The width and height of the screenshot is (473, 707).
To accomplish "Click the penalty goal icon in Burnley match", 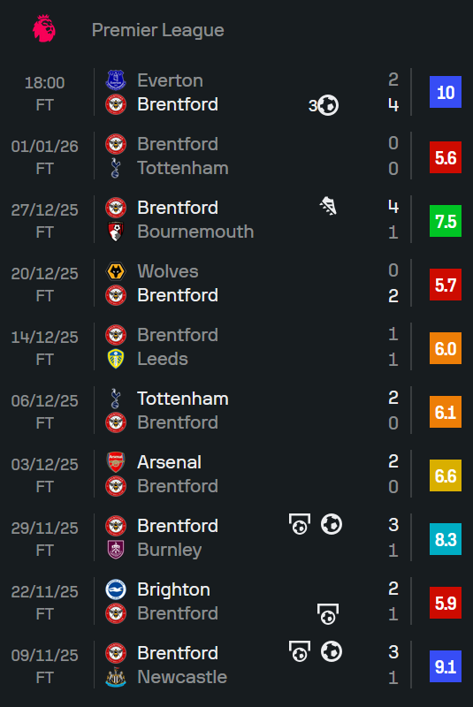I will (x=300, y=524).
